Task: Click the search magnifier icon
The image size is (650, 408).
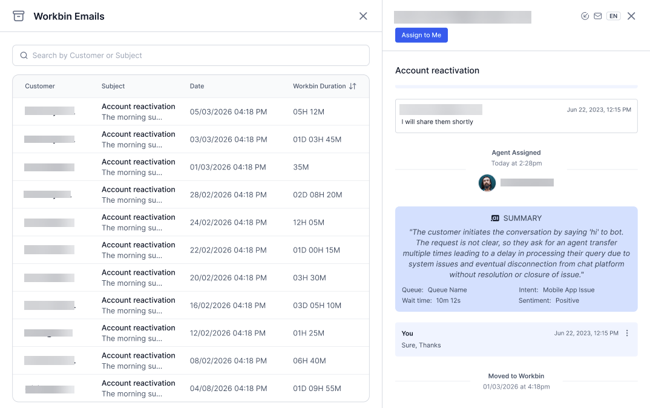Action: coord(24,56)
